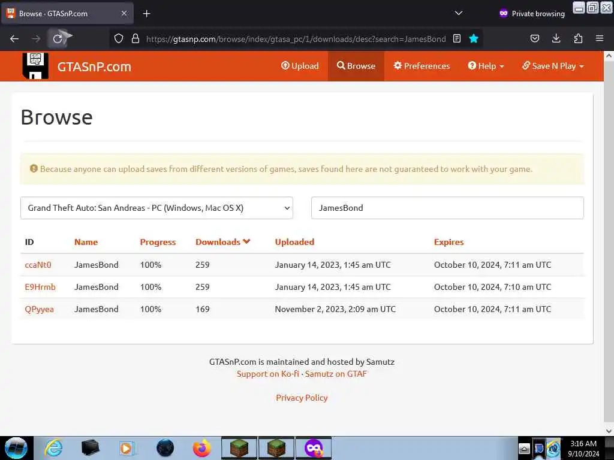The height and width of the screenshot is (460, 614).
Task: Sort by Downloads column header
Action: (222, 242)
